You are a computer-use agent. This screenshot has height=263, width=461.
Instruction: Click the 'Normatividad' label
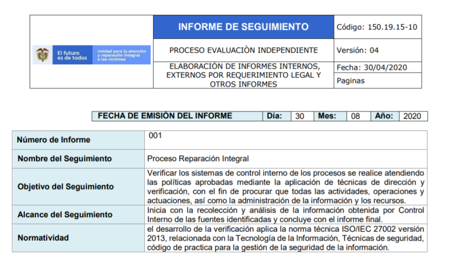43,238
